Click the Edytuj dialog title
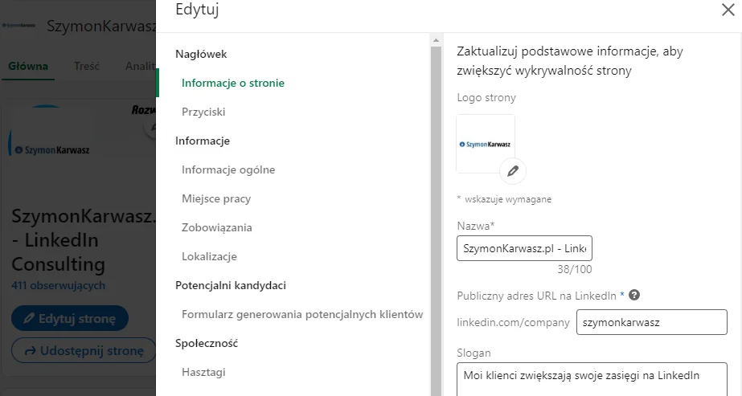The image size is (742, 396). [x=197, y=10]
